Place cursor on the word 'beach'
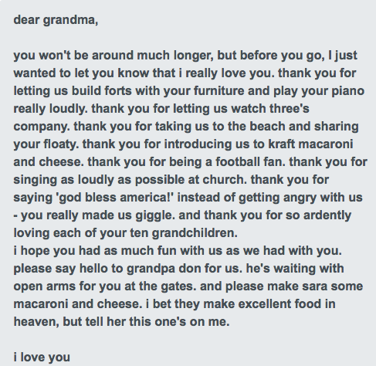The image size is (376, 366). click(x=267, y=127)
